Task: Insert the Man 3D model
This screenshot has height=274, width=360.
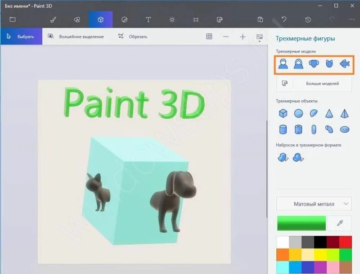Action: point(283,64)
